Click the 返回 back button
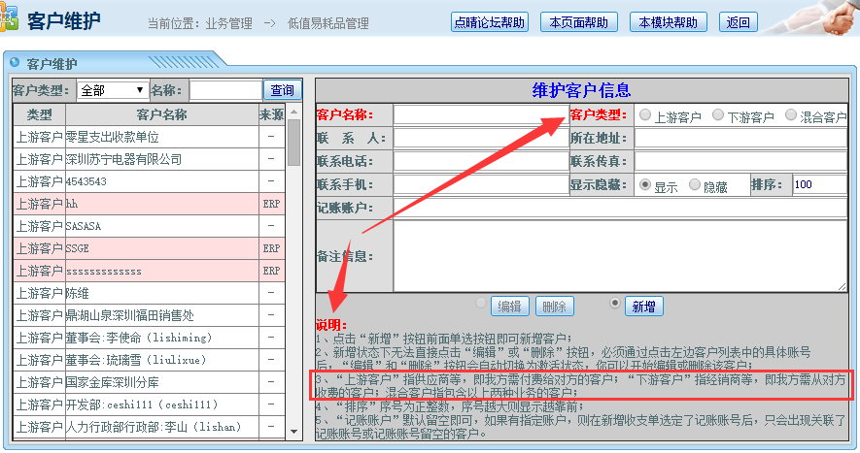This screenshot has height=453, width=860. [740, 22]
